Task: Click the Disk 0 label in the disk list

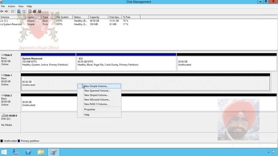Action: (8, 55)
